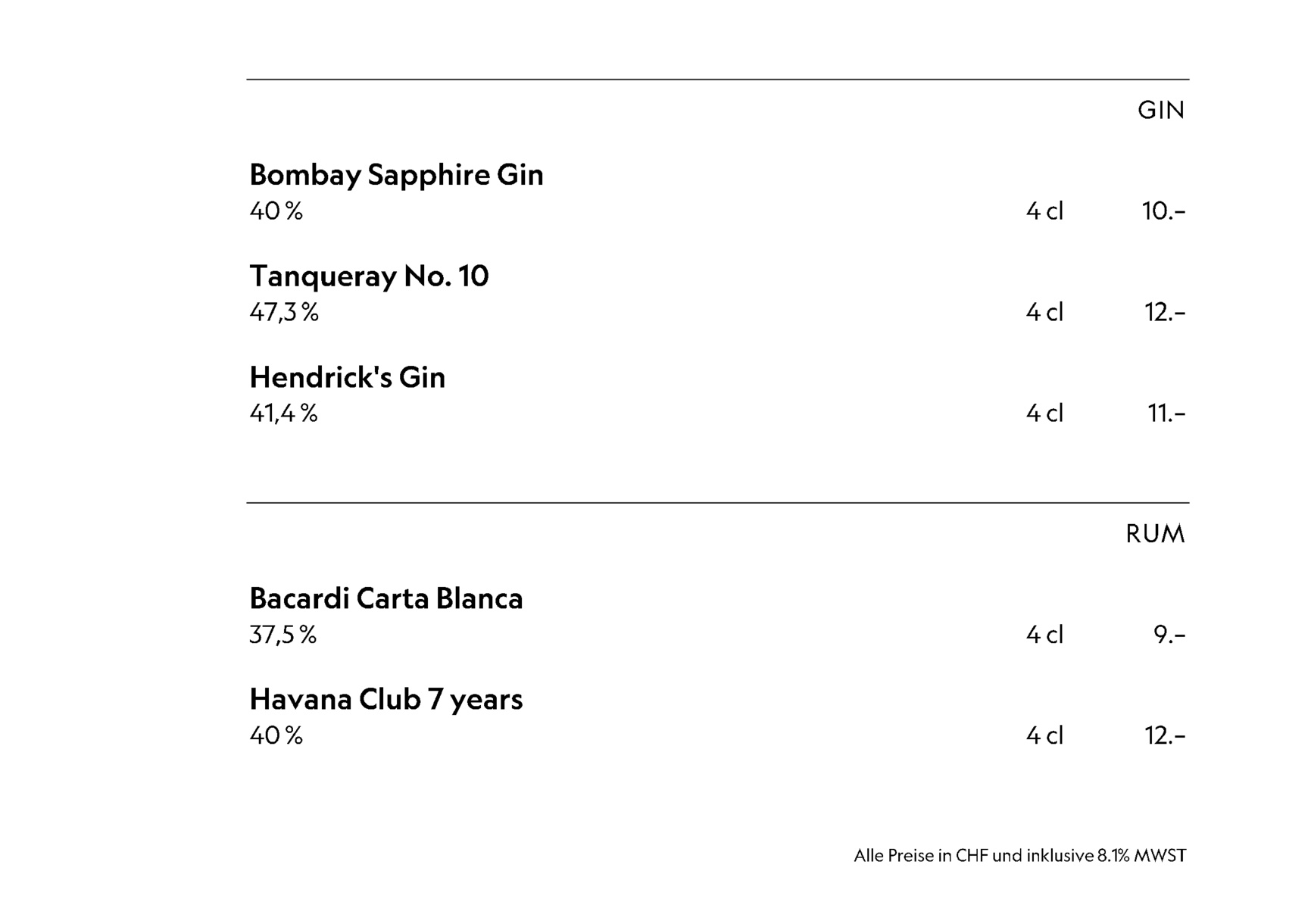This screenshot has width=1311, height=924.
Task: Select the Tanqueray No. 10 title
Action: click(x=369, y=276)
